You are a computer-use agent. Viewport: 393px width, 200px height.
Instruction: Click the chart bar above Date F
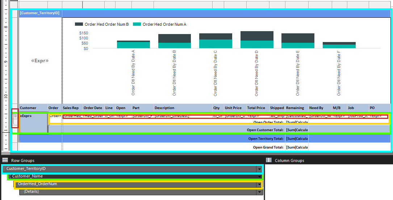[x=339, y=45]
